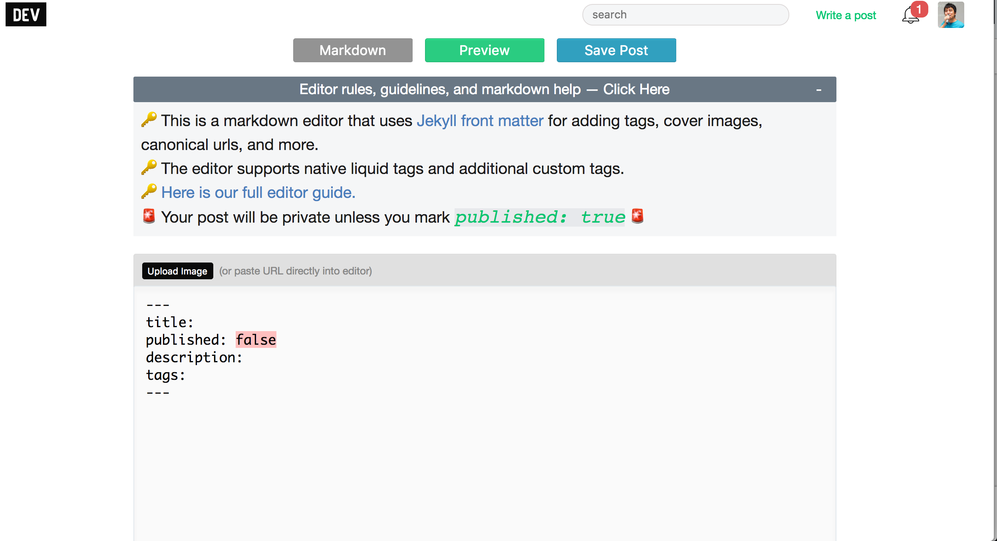The width and height of the screenshot is (997, 541).
Task: Click the Write a post link
Action: click(846, 15)
